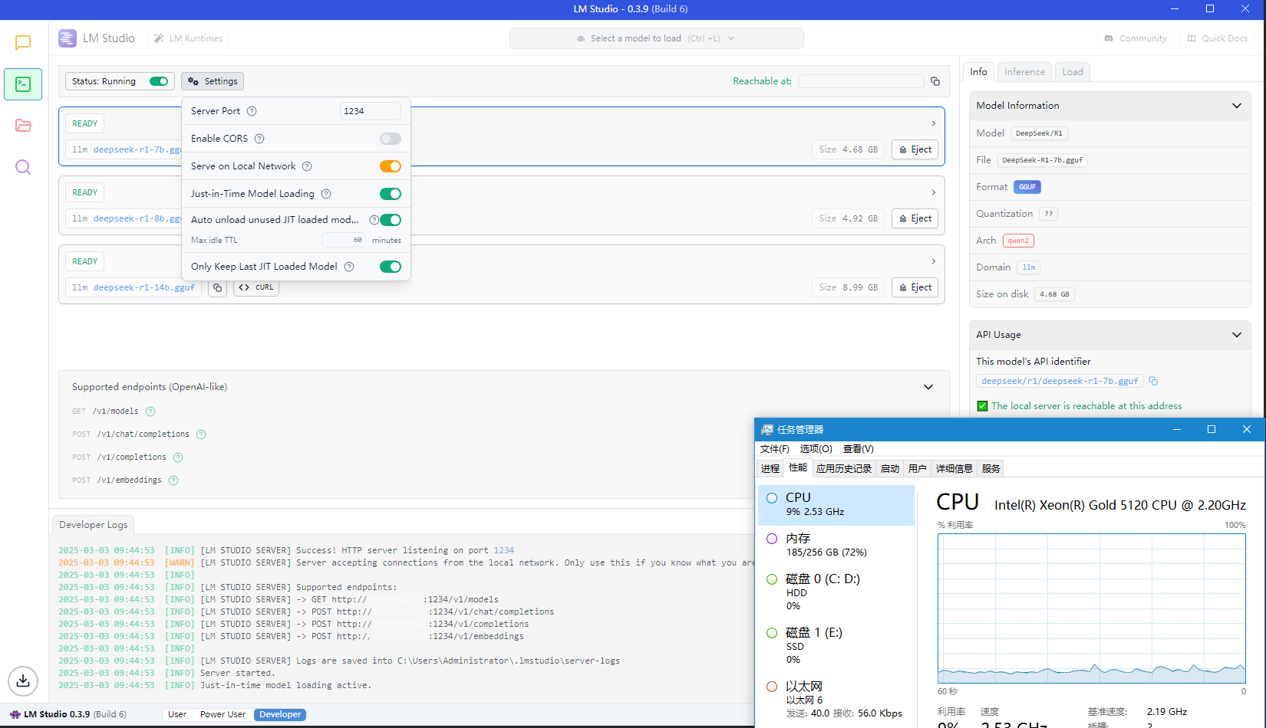
Task: Open 用户 tab in Task Manager
Action: (x=918, y=469)
